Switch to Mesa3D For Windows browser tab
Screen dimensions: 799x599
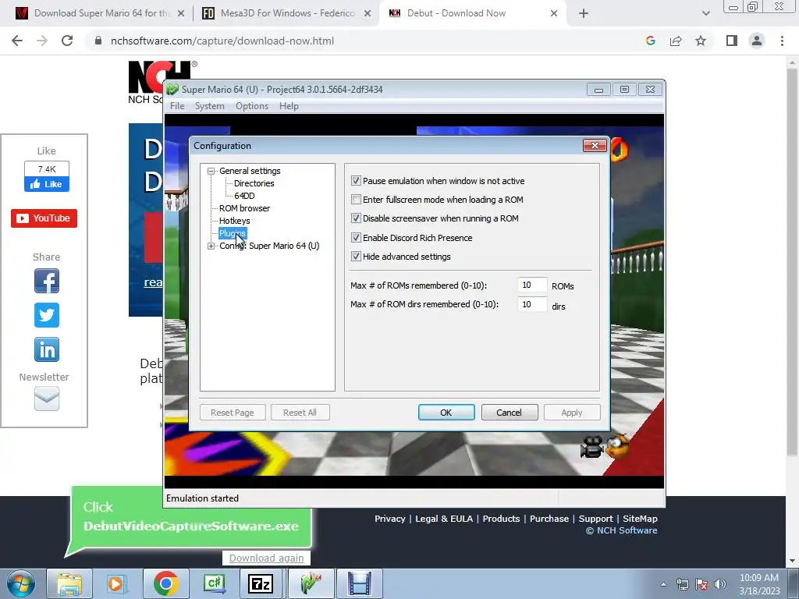pos(286,13)
